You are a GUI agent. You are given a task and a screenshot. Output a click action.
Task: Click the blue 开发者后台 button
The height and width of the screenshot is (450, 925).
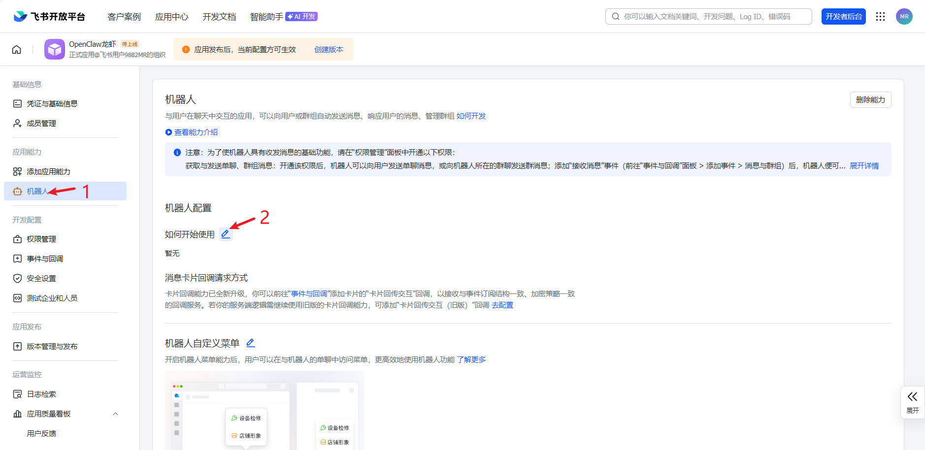pos(843,17)
